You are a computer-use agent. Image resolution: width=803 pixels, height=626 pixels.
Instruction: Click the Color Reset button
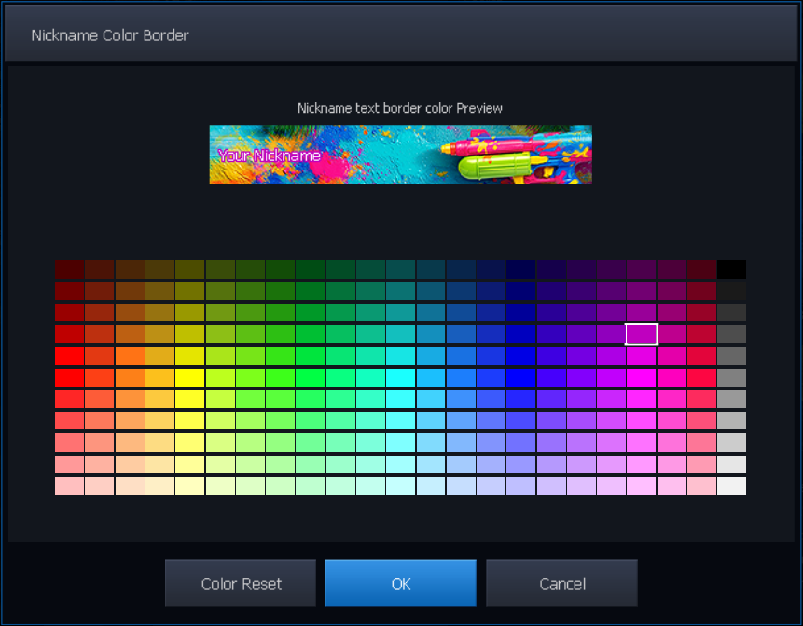tap(241, 584)
